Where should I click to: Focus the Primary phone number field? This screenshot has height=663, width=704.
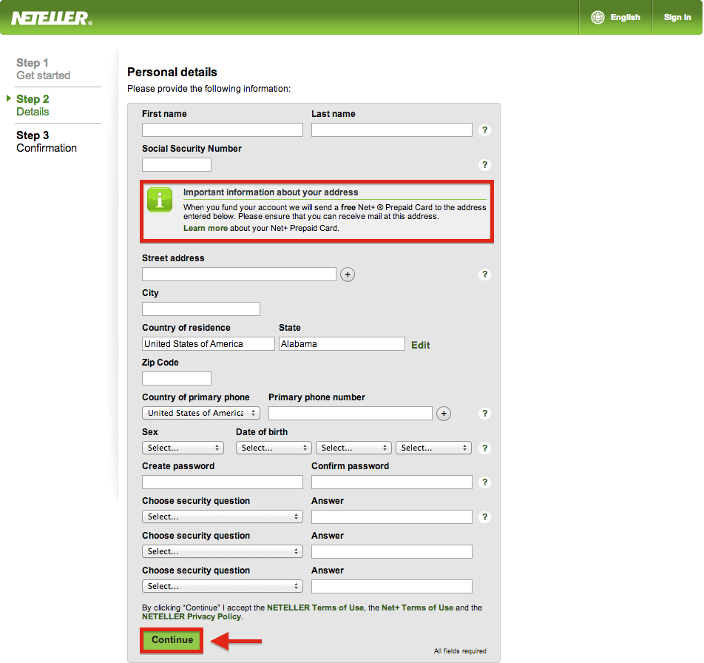point(351,413)
